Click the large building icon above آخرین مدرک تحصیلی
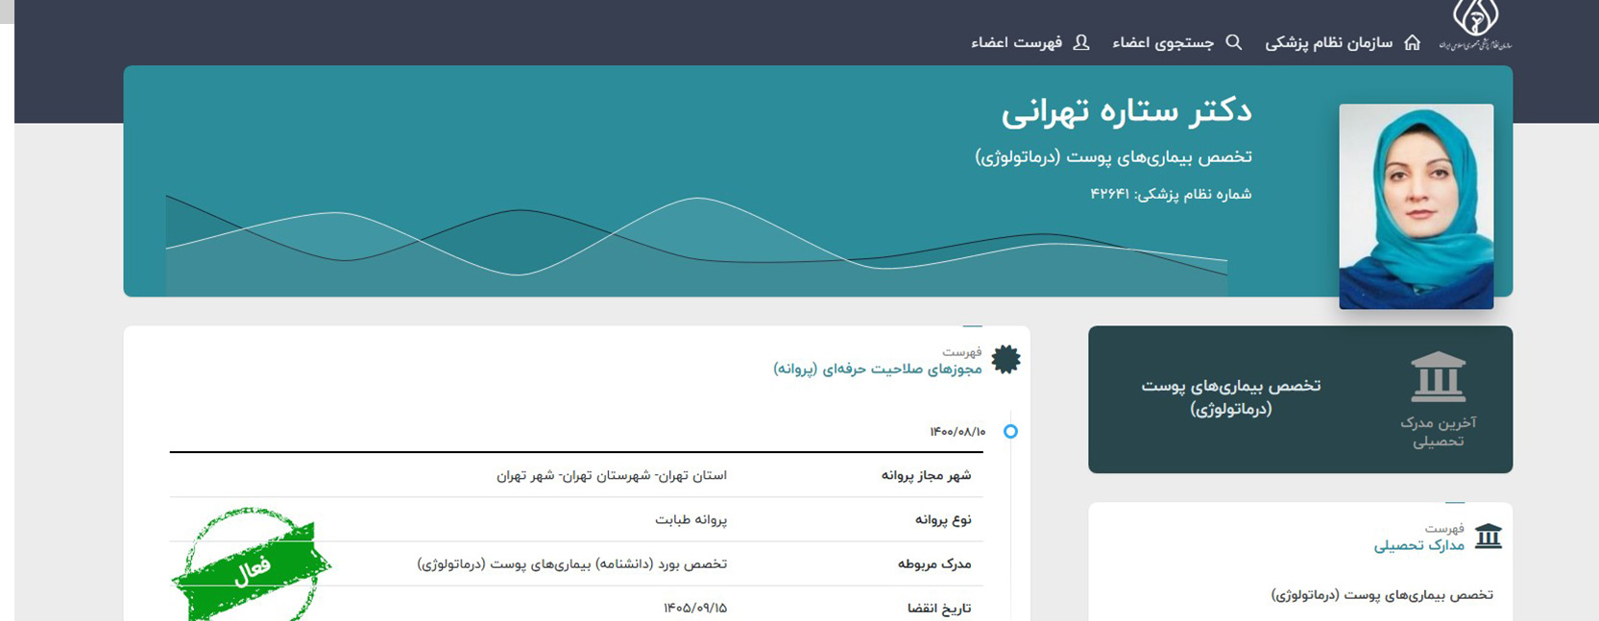 point(1438,376)
